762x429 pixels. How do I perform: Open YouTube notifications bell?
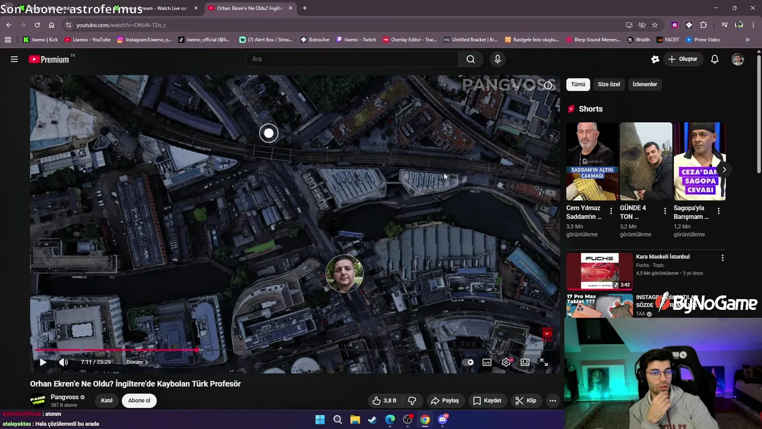(x=715, y=59)
